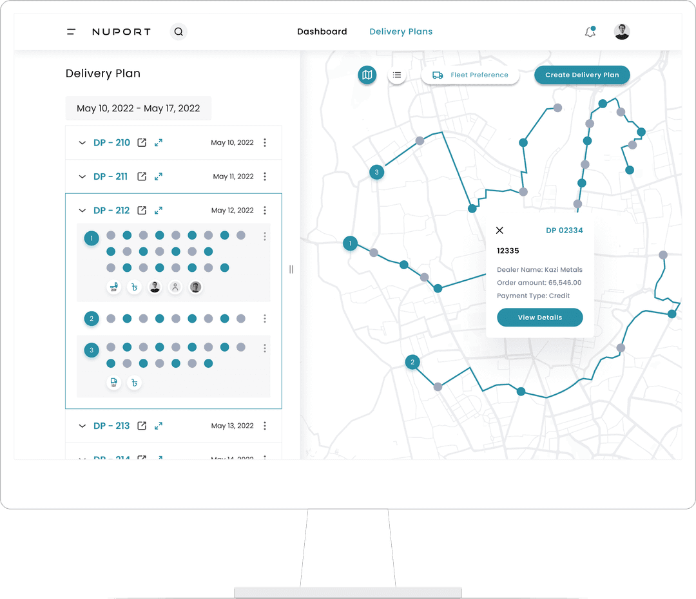Screen dimensions: 696x599
Task: Select the 20F truck icon in route 1
Action: tap(113, 287)
